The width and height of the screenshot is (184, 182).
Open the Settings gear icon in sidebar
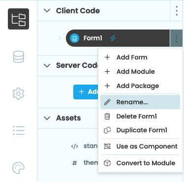click(18, 93)
